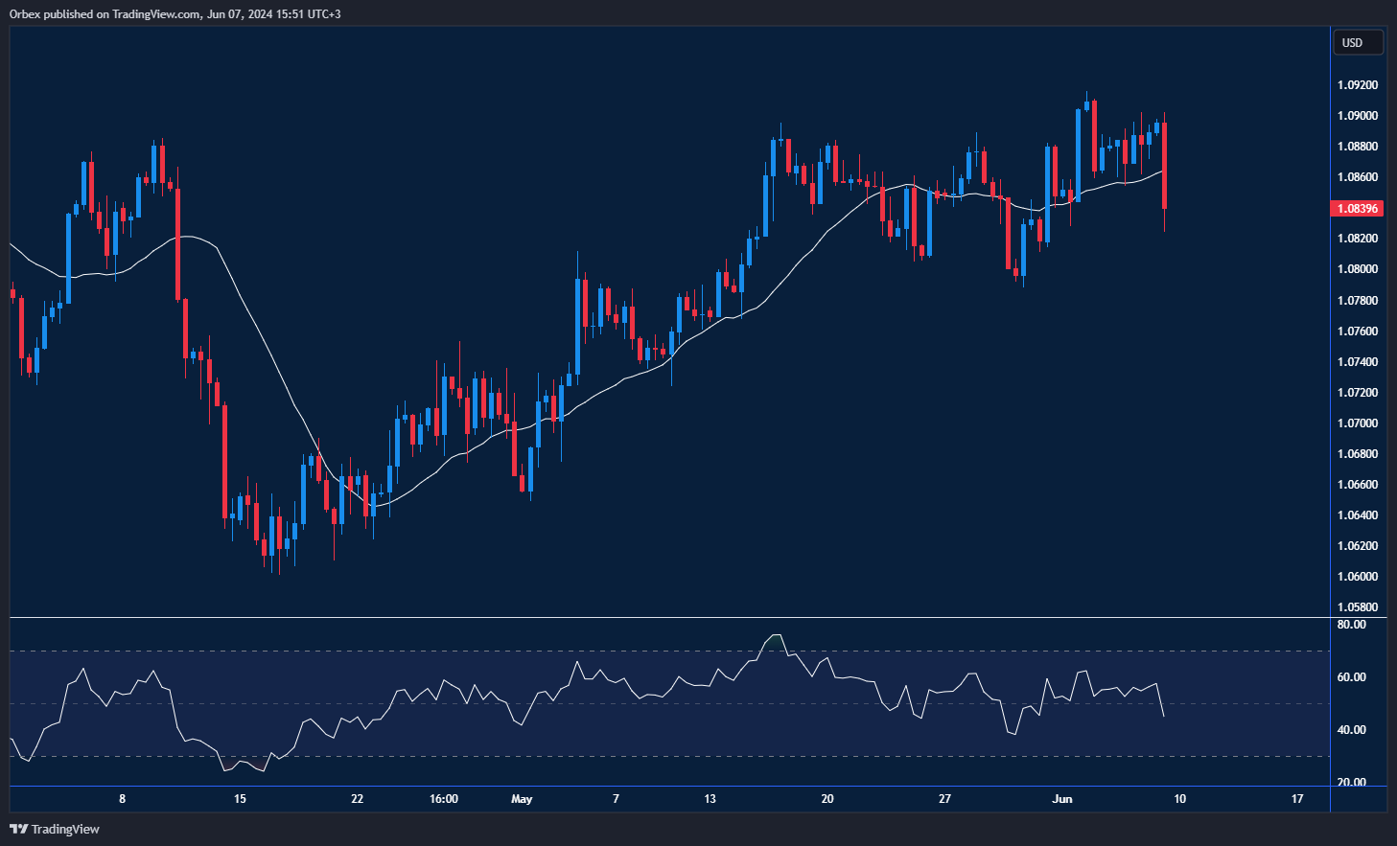Click the 20.00 RSI scale label
The height and width of the screenshot is (846, 1397).
[x=1352, y=783]
